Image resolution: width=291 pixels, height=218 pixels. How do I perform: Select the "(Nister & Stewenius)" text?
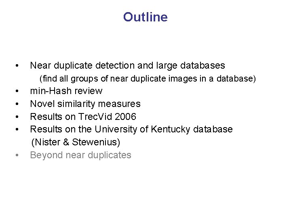click(x=76, y=142)
